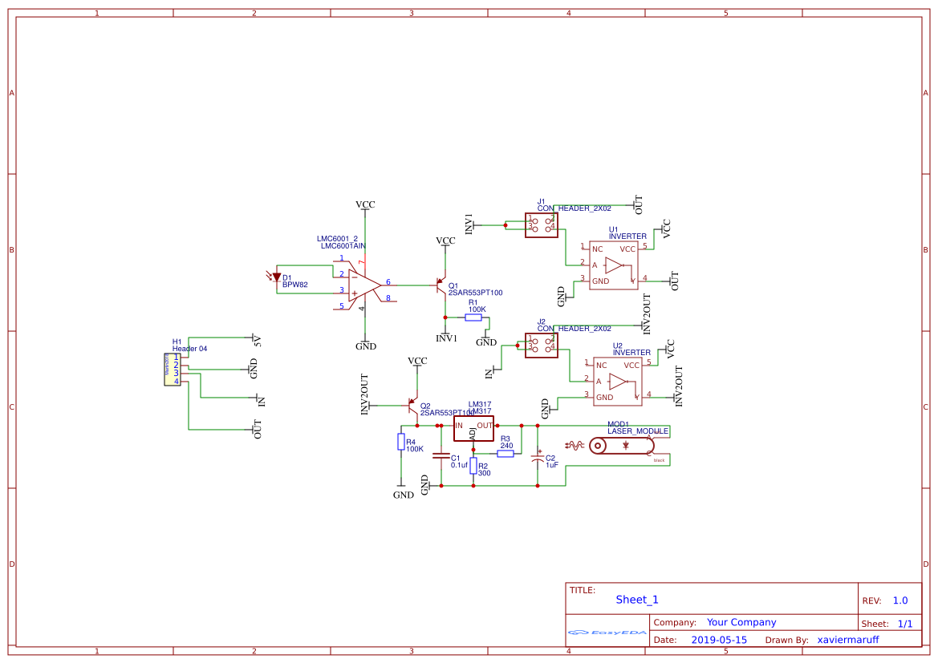
Task: Select the VCC net label above Q1
Action: point(444,239)
